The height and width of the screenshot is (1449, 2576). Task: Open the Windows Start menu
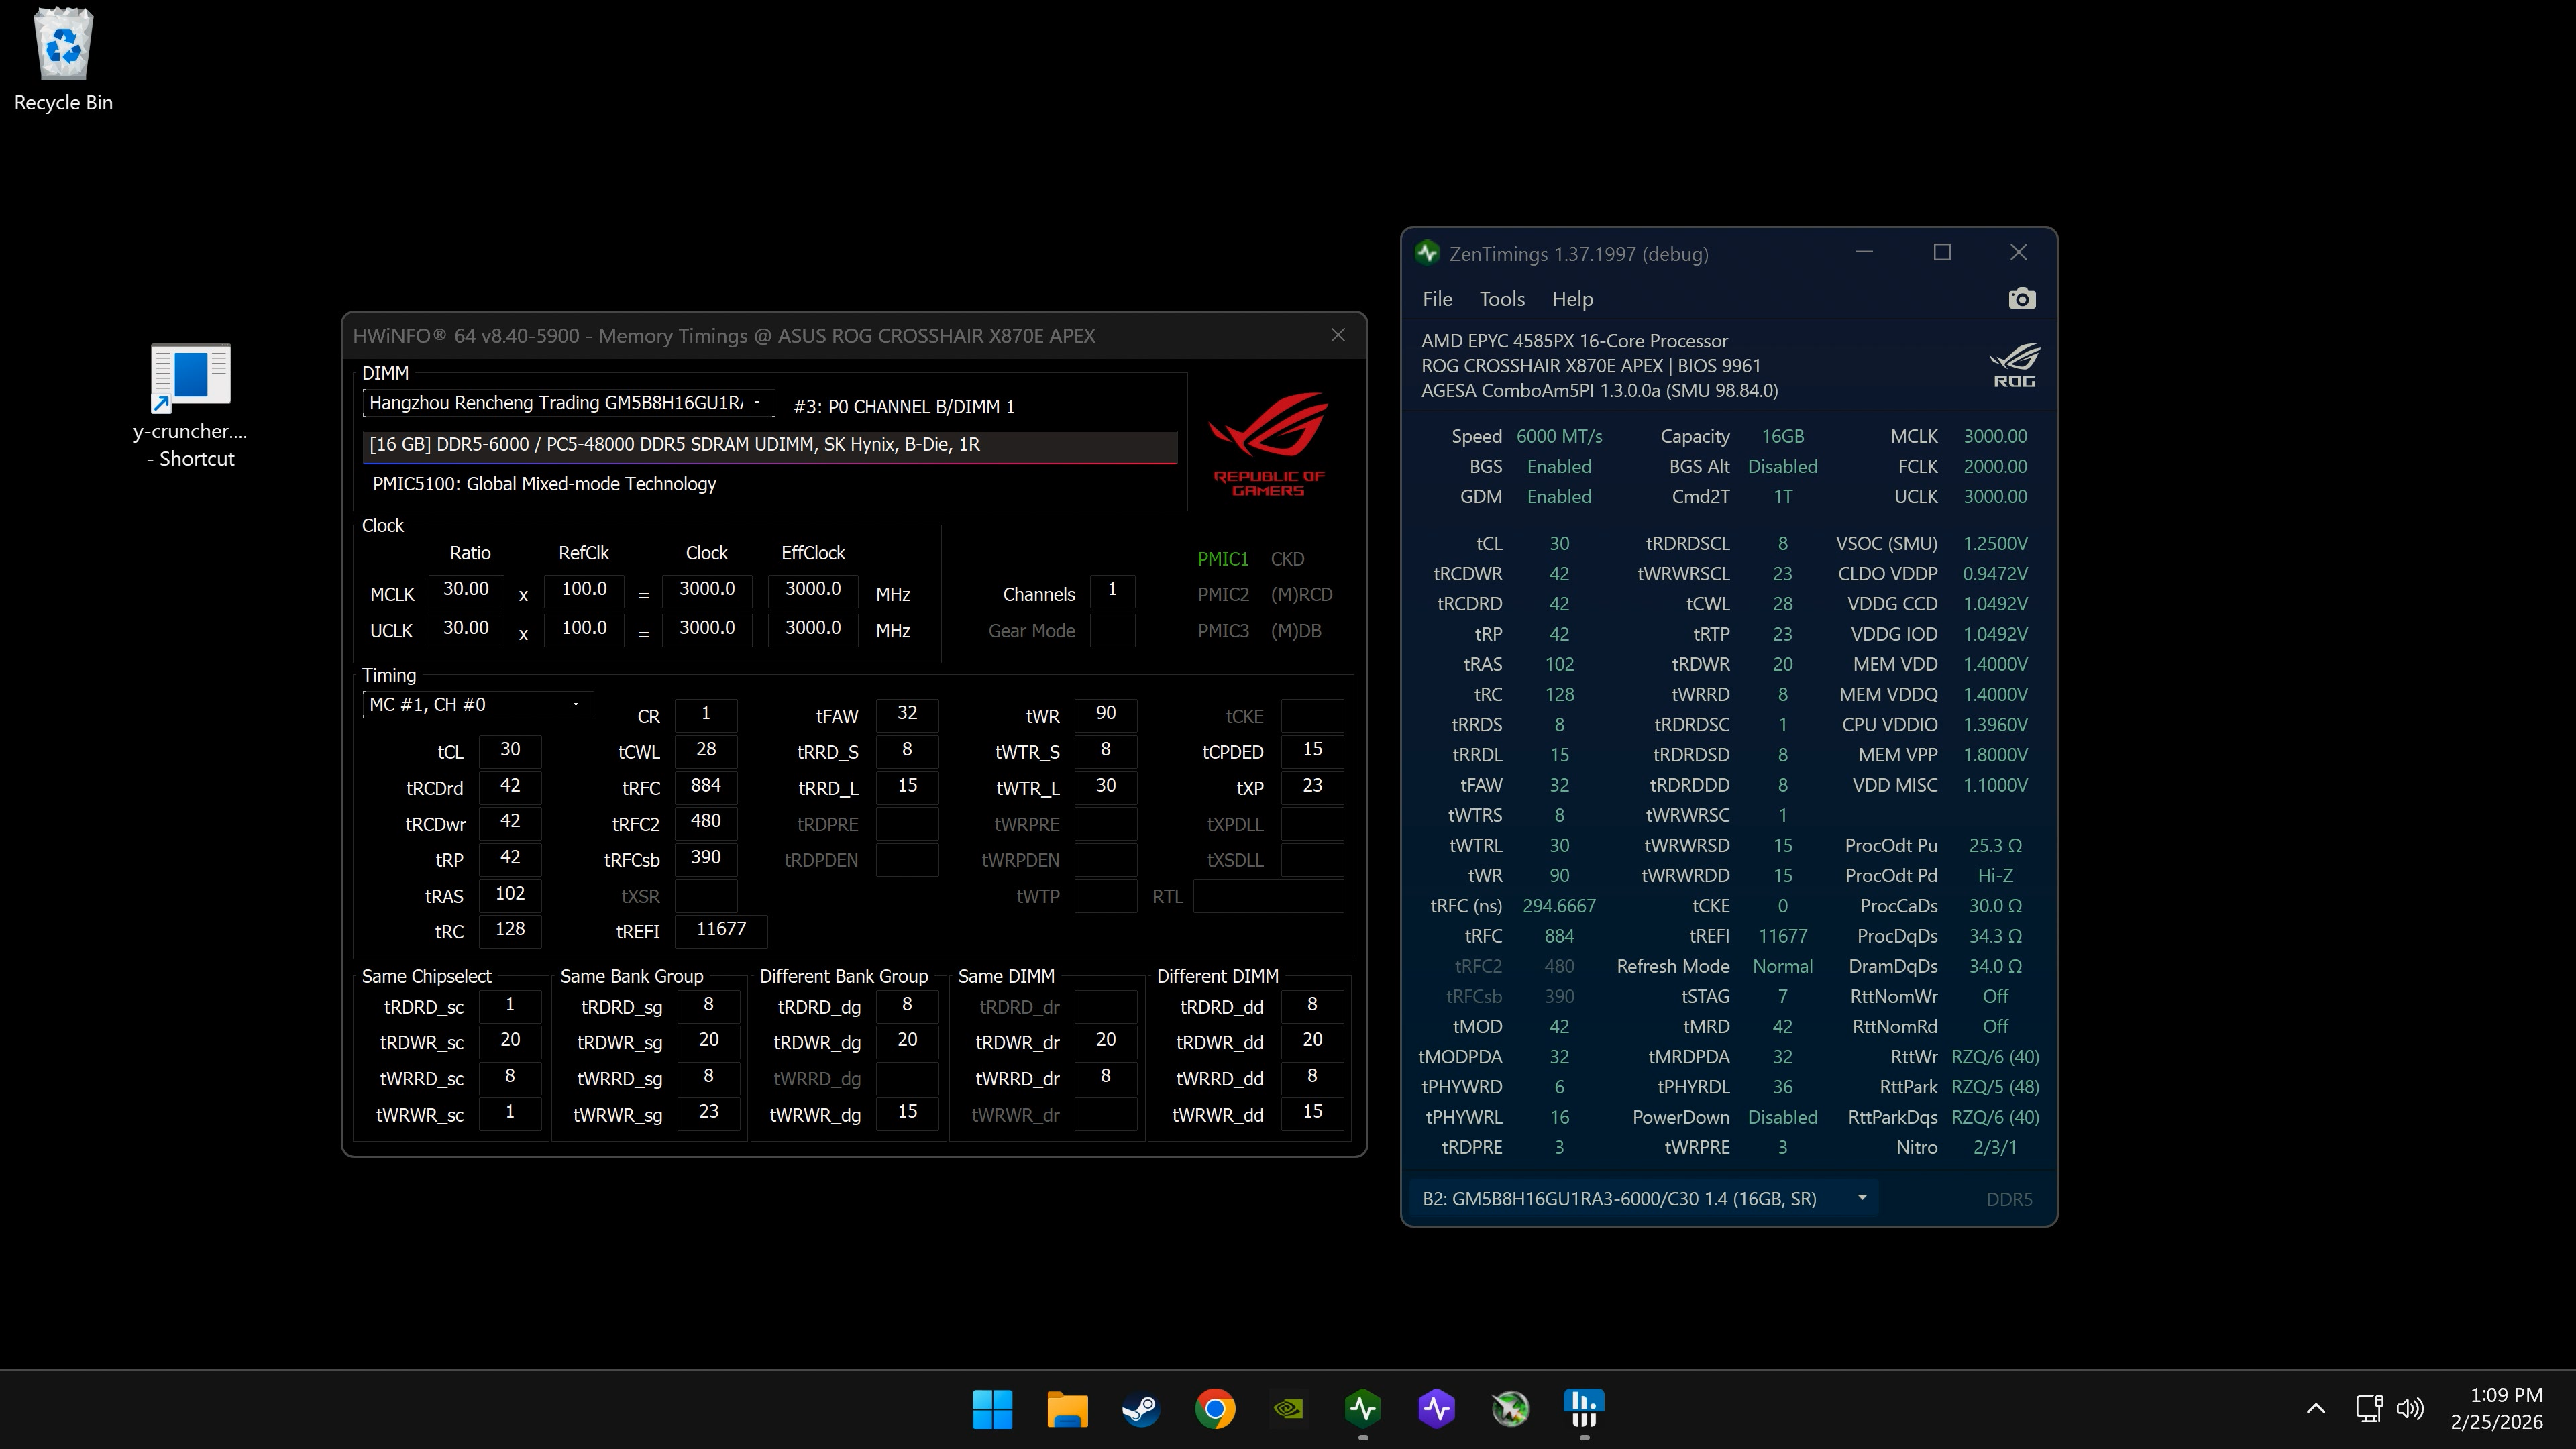pos(992,1409)
